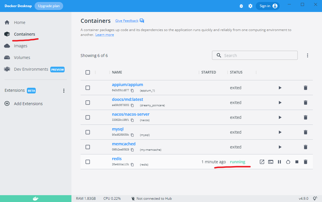Sort by the NAME column header
This screenshot has width=322, height=202.
[x=117, y=72]
